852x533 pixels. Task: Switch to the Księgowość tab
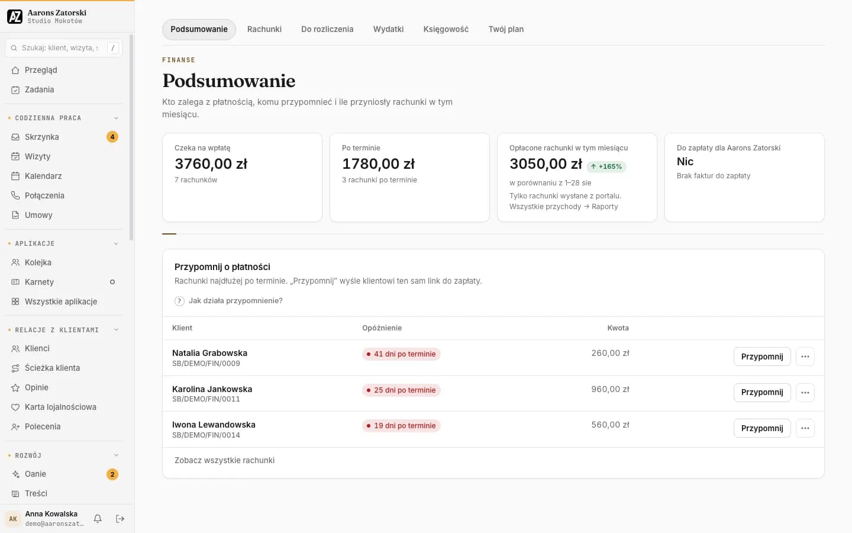pos(446,29)
